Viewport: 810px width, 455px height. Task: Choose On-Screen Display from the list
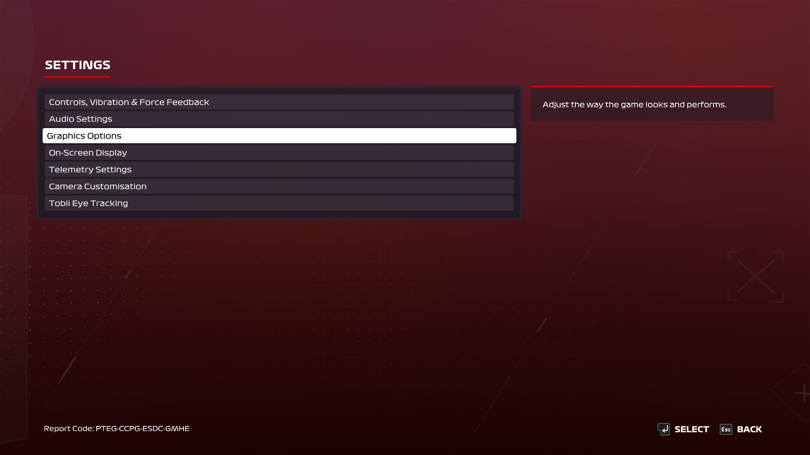[x=279, y=153]
